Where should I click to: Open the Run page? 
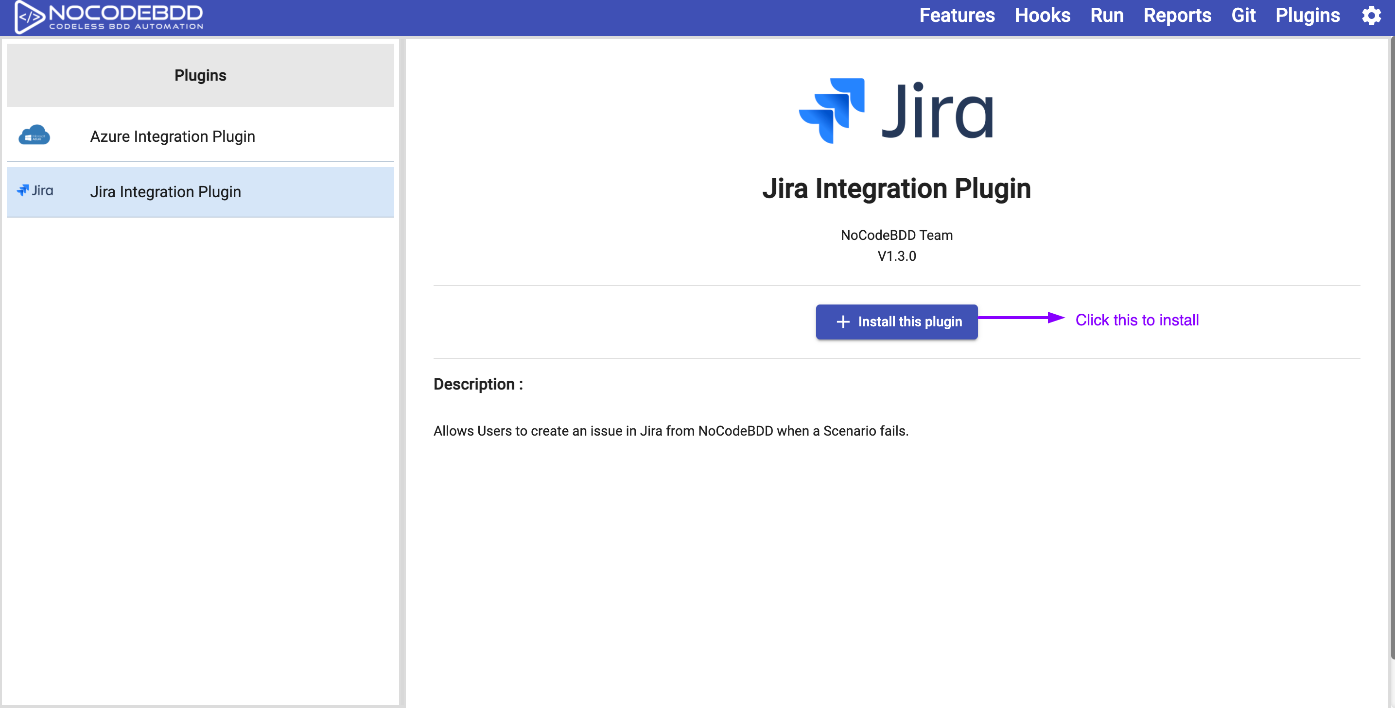click(1106, 15)
